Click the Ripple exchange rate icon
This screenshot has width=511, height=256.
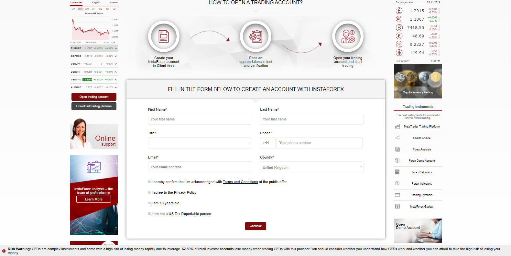coord(399,44)
